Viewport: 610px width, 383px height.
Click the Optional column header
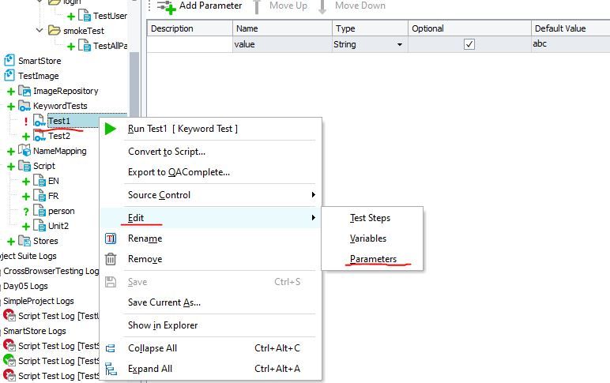pyautogui.click(x=469, y=28)
